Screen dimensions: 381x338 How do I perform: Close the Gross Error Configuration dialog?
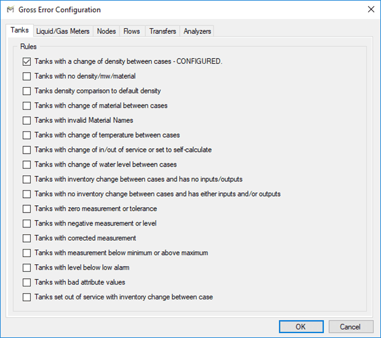click(x=371, y=9)
